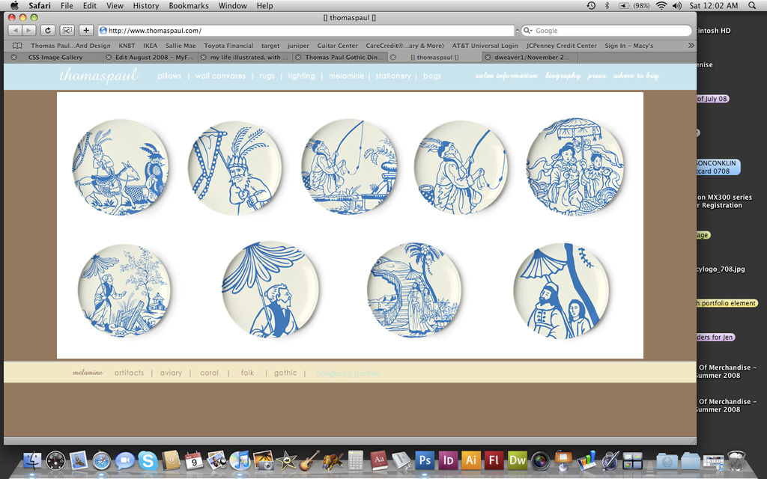767x479 pixels.
Task: Open the Guitar Center bookmark
Action: click(337, 46)
